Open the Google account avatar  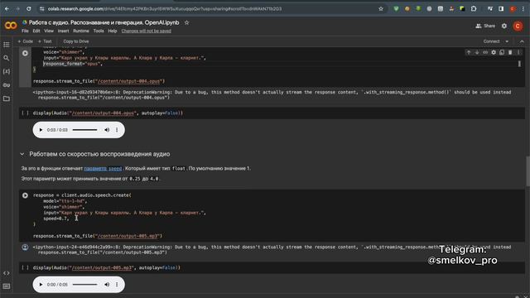point(518,26)
